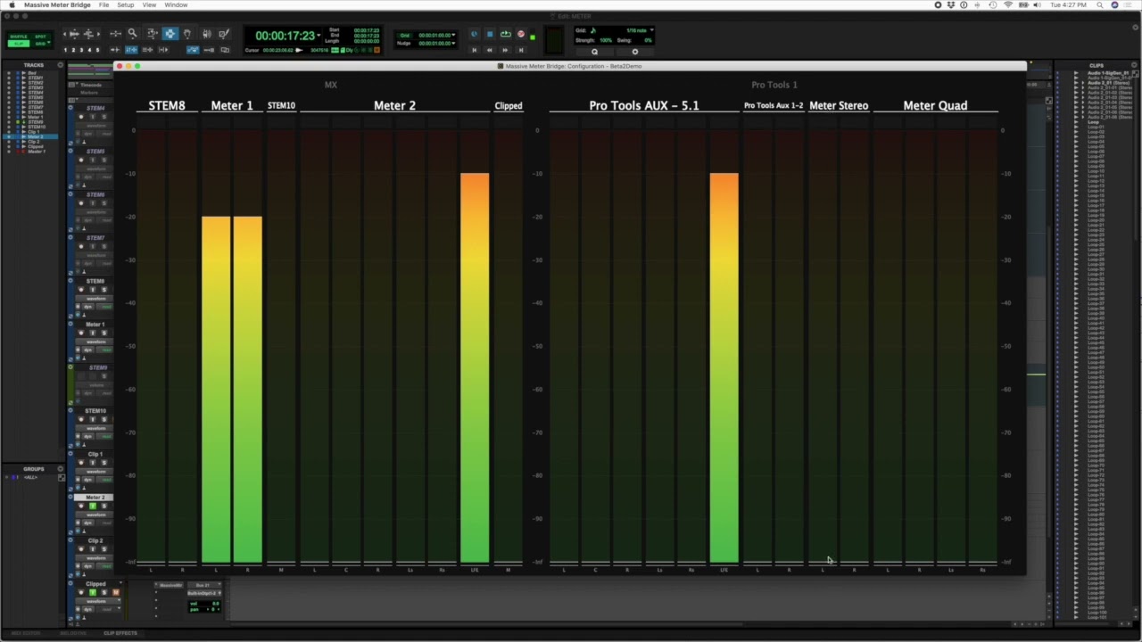Open the Grid value dropdown

pos(453,35)
